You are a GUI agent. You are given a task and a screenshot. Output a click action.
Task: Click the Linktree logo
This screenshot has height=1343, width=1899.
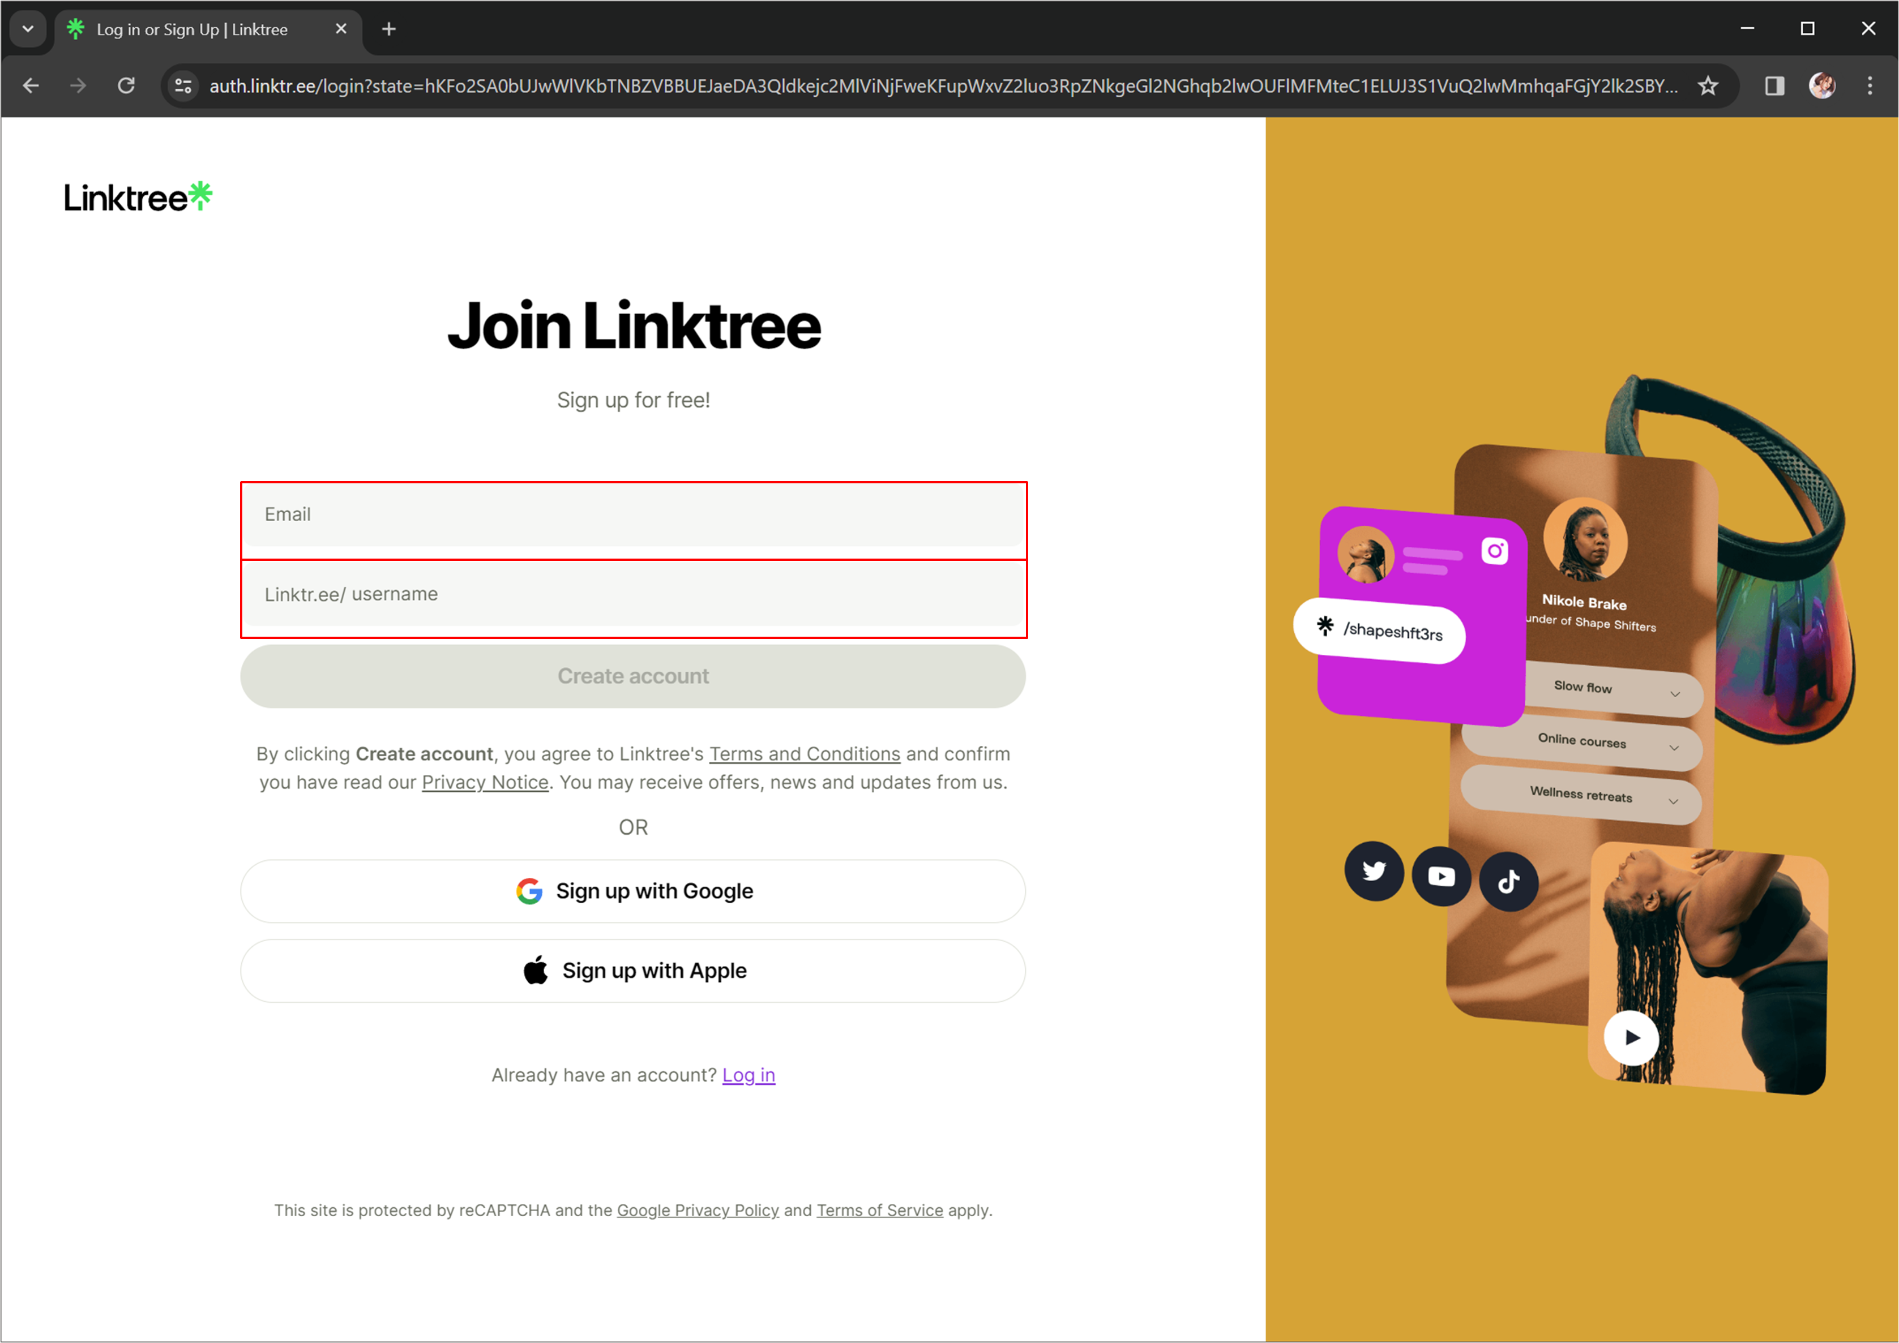tap(138, 197)
